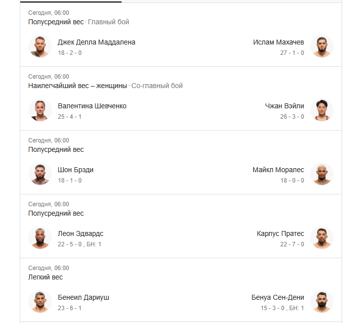
Task: Click Leon Edwards's round photo
Action: point(40,238)
